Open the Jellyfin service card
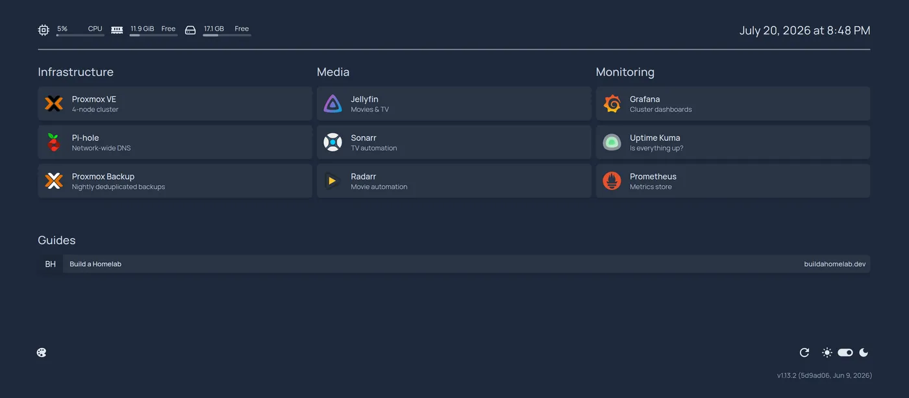This screenshot has width=909, height=398. coord(454,103)
